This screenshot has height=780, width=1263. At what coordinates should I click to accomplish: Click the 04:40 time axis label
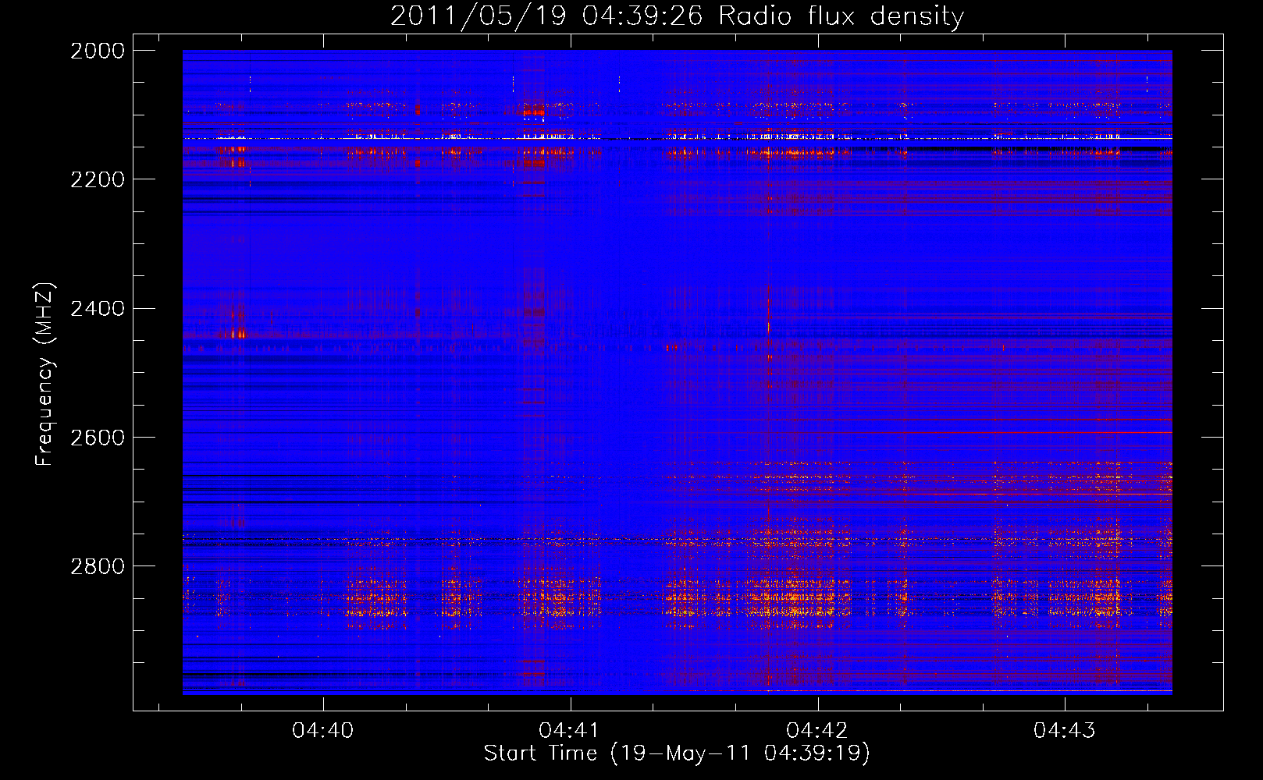[322, 731]
